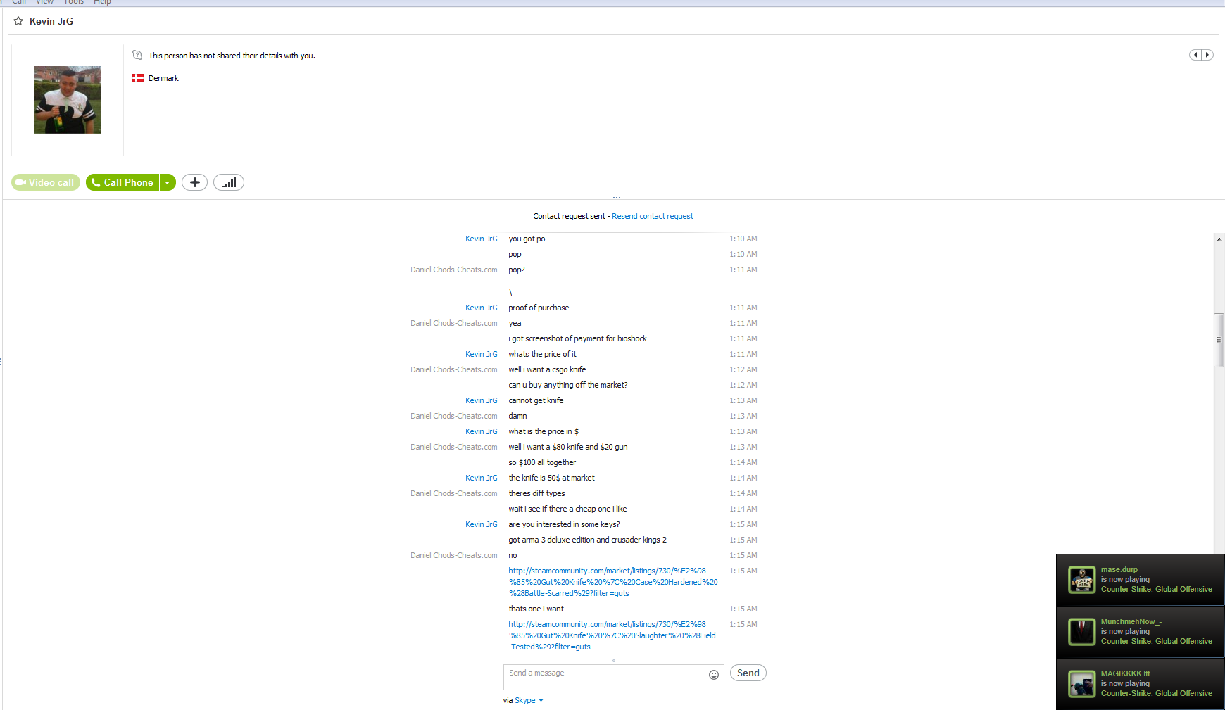Open the View menu
1225x710 pixels.
pyautogui.click(x=45, y=2)
